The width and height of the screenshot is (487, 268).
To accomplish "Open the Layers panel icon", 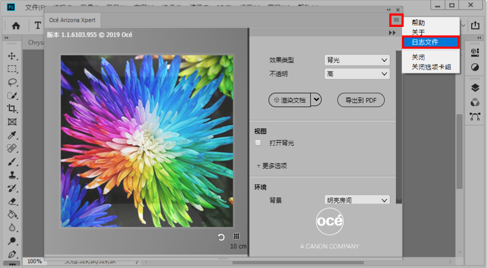I will [475, 89].
